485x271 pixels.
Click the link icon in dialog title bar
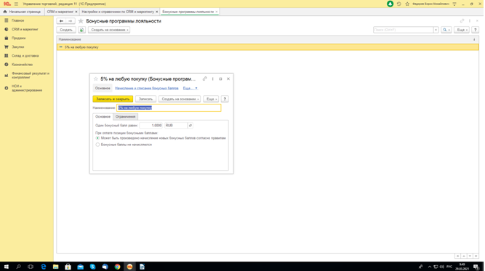coord(204,78)
